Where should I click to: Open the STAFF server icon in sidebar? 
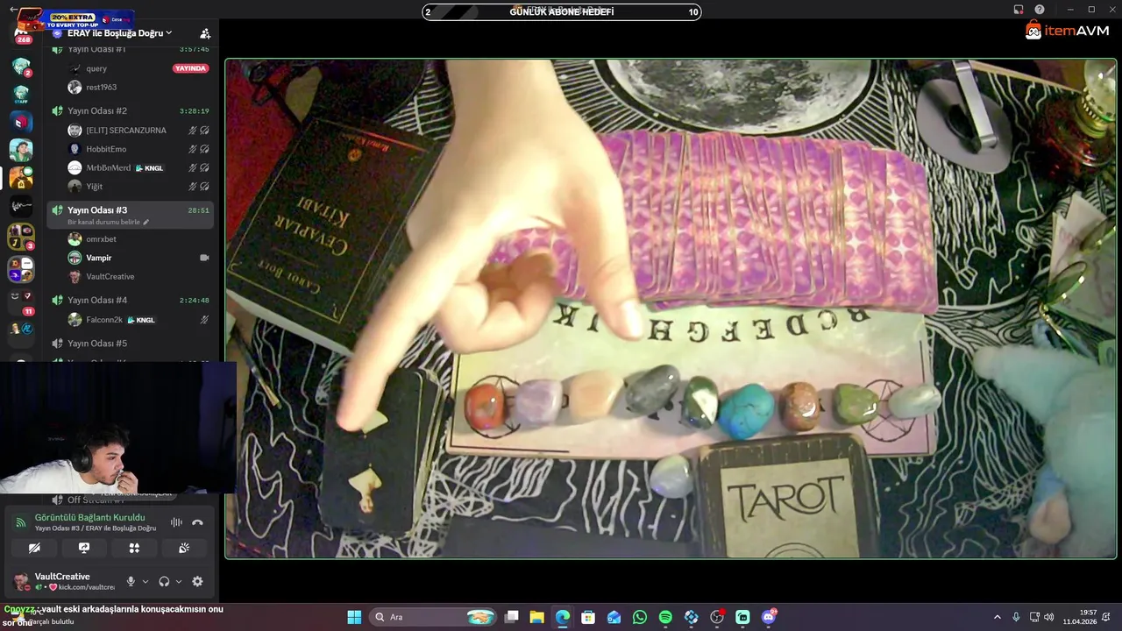(x=21, y=94)
